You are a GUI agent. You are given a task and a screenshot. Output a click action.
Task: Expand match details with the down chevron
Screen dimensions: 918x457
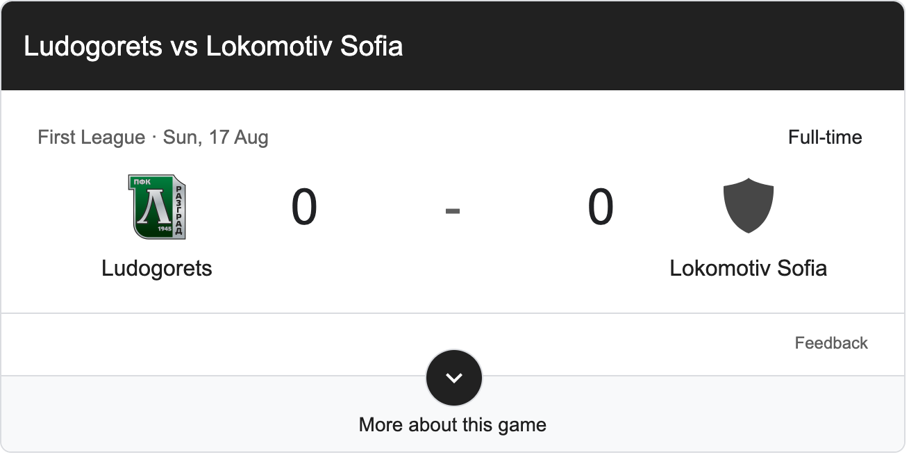453,378
